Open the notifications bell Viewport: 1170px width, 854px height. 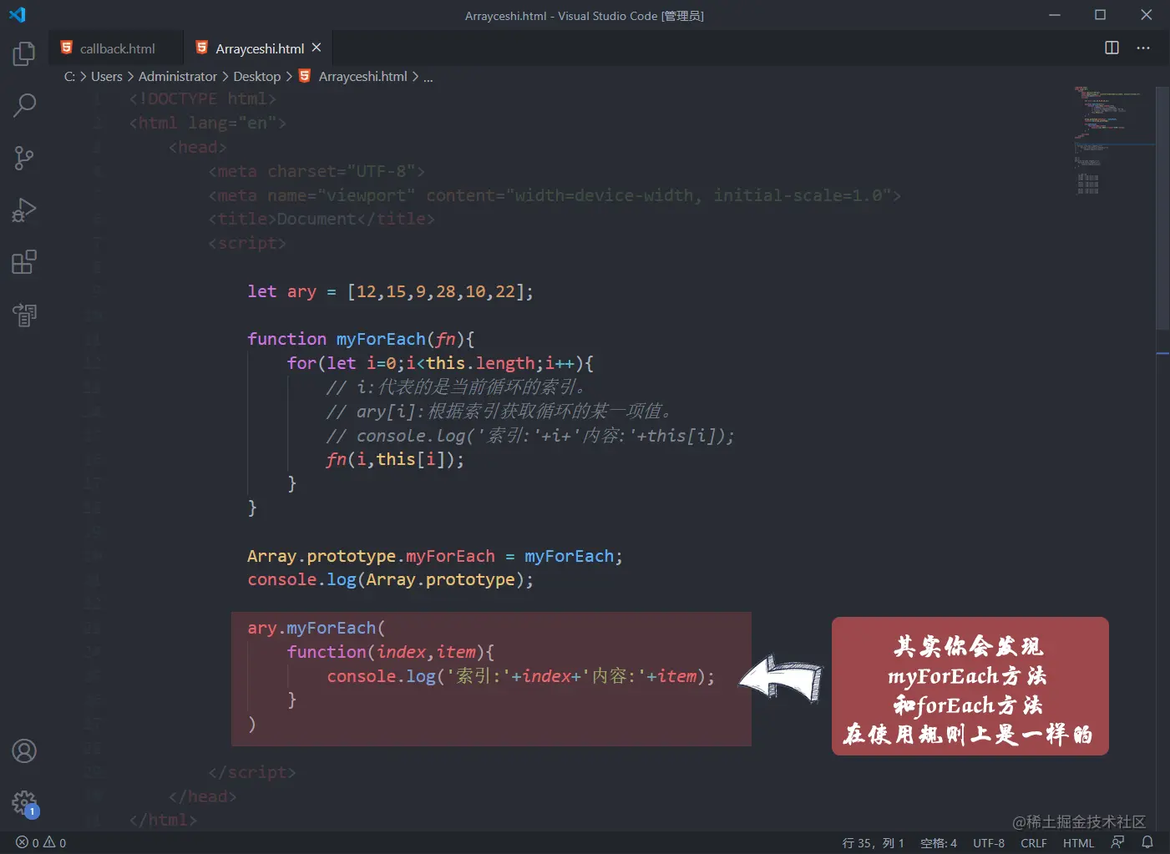point(1147,842)
